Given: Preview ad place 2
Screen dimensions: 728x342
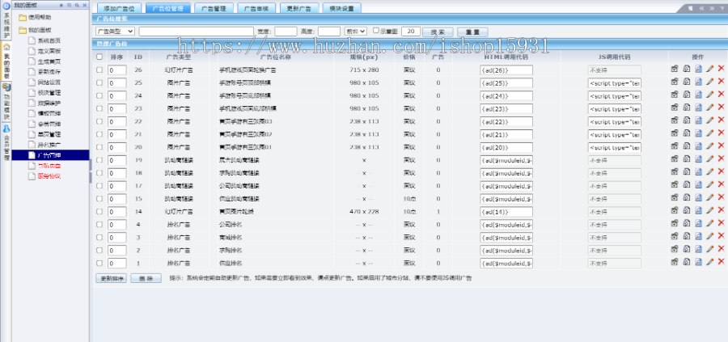Looking at the screenshot, I should 698,249.
